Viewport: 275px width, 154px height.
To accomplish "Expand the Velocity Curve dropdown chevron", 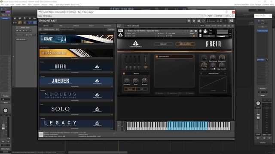I will coord(225,74).
